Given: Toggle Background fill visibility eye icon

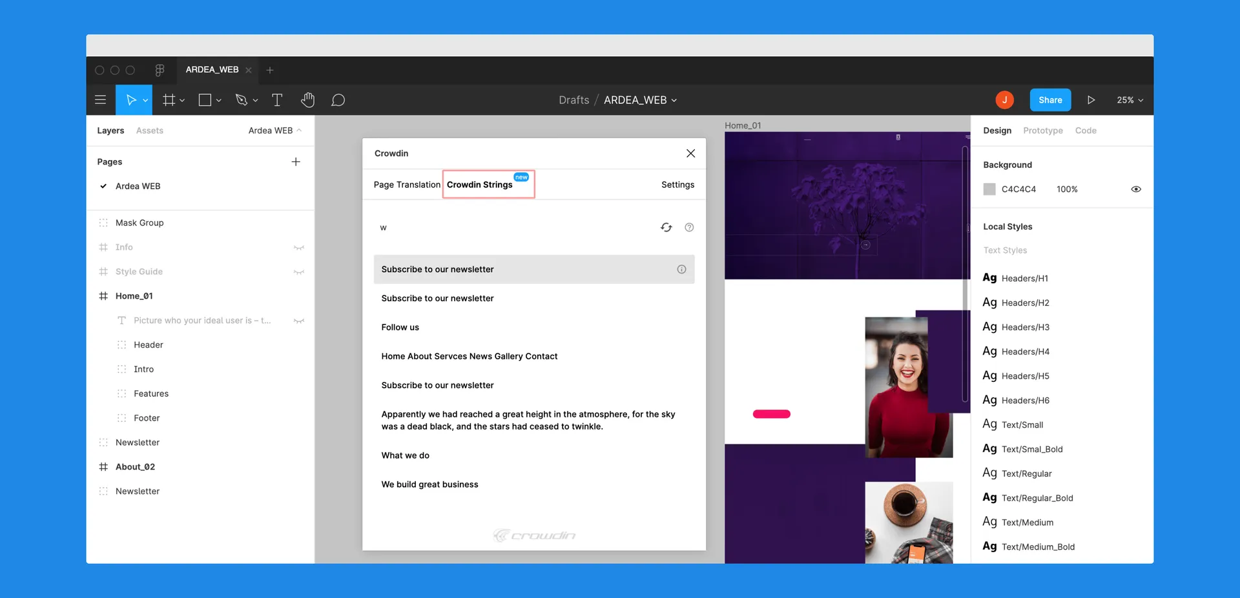Looking at the screenshot, I should 1136,188.
